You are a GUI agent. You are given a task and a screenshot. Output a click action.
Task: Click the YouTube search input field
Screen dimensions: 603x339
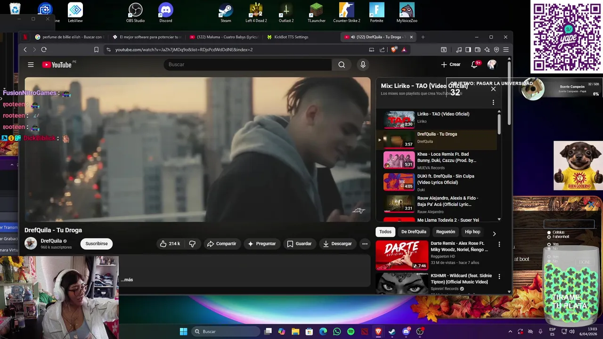click(x=247, y=65)
